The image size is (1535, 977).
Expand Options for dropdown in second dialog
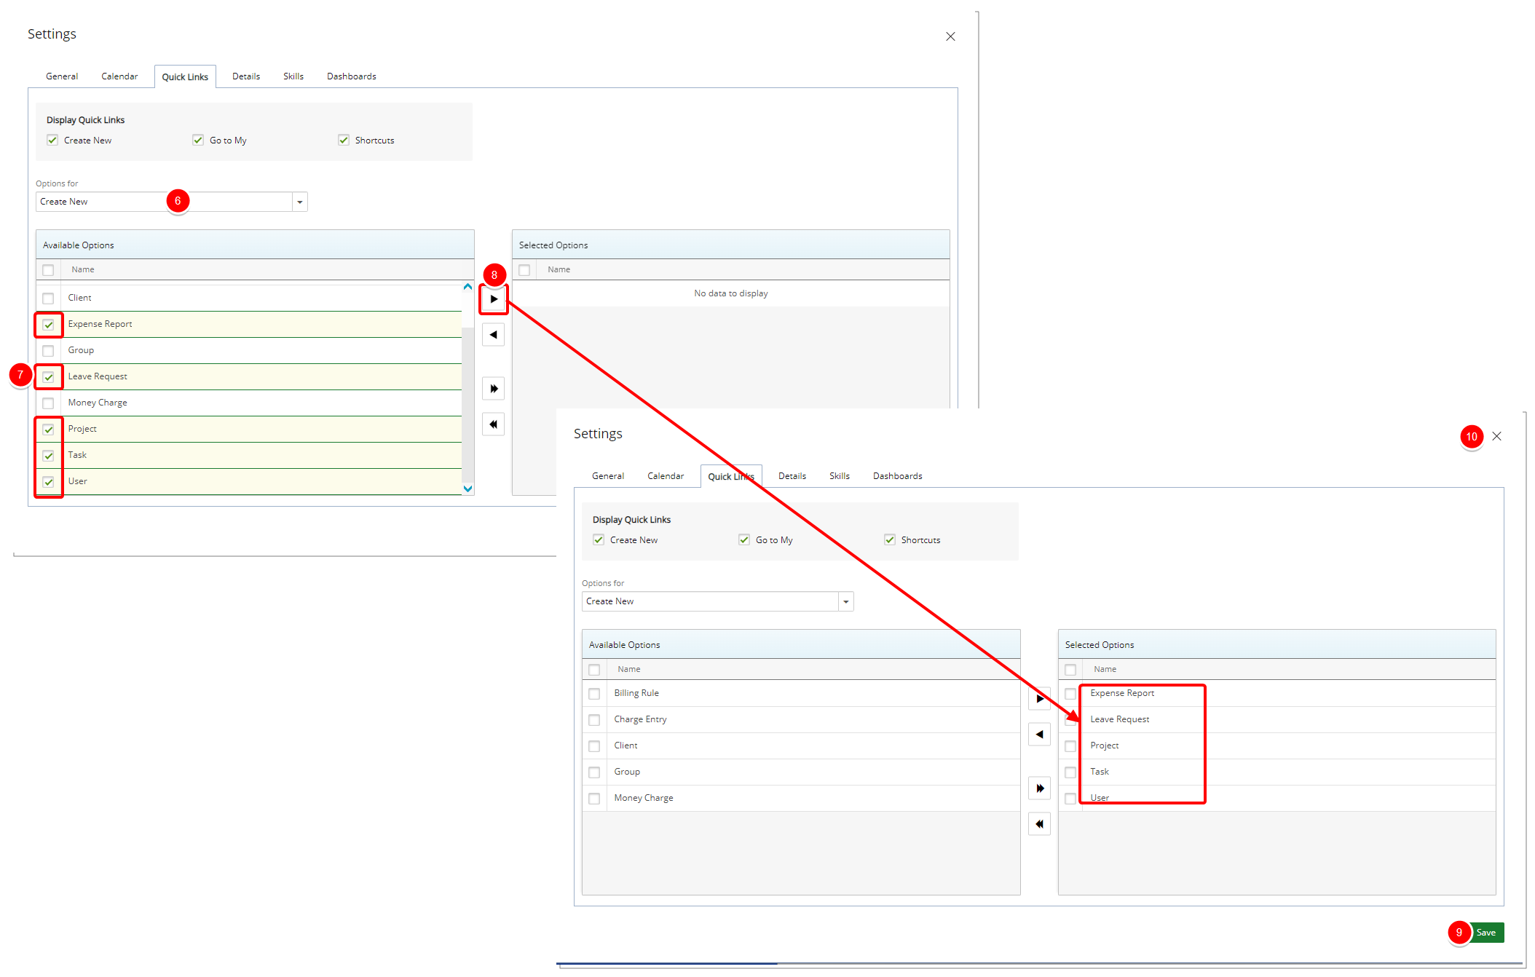tap(845, 601)
